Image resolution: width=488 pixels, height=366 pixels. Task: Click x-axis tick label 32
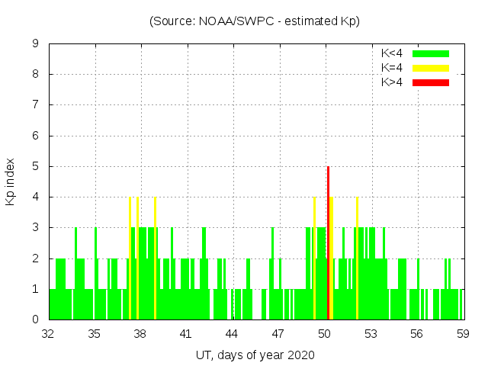point(49,333)
